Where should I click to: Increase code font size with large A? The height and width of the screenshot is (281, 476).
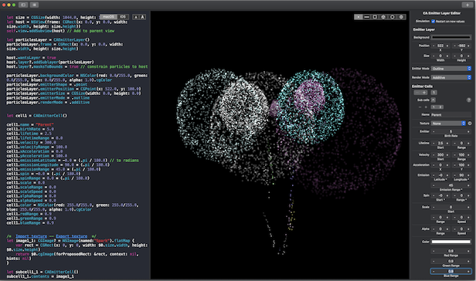(142, 17)
